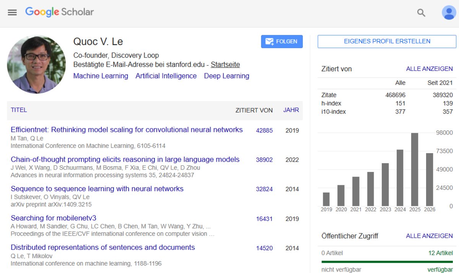This screenshot has width=459, height=273.
Task: Click Alle Anzeigen next to Öffentlicher Zugriff
Action: click(430, 236)
